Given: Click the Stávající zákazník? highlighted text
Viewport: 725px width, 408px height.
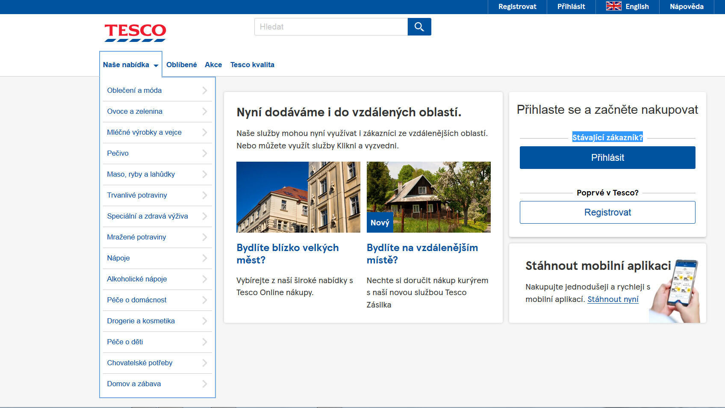Looking at the screenshot, I should (607, 137).
